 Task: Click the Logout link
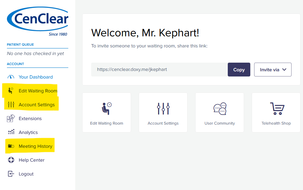(26, 174)
